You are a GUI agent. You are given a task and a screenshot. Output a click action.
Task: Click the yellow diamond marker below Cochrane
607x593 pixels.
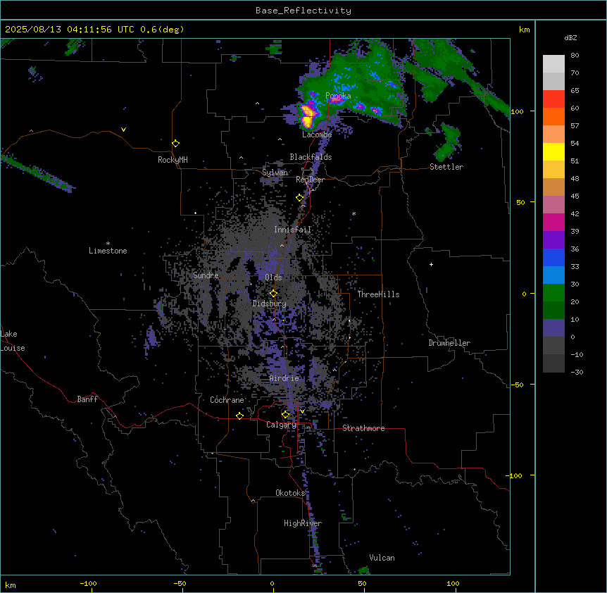[239, 416]
